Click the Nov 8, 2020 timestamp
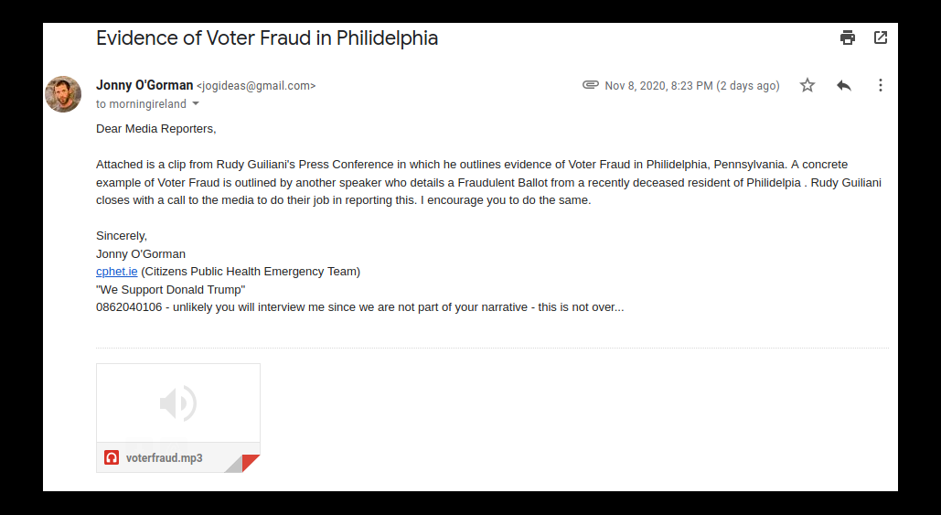This screenshot has width=941, height=515. click(692, 86)
